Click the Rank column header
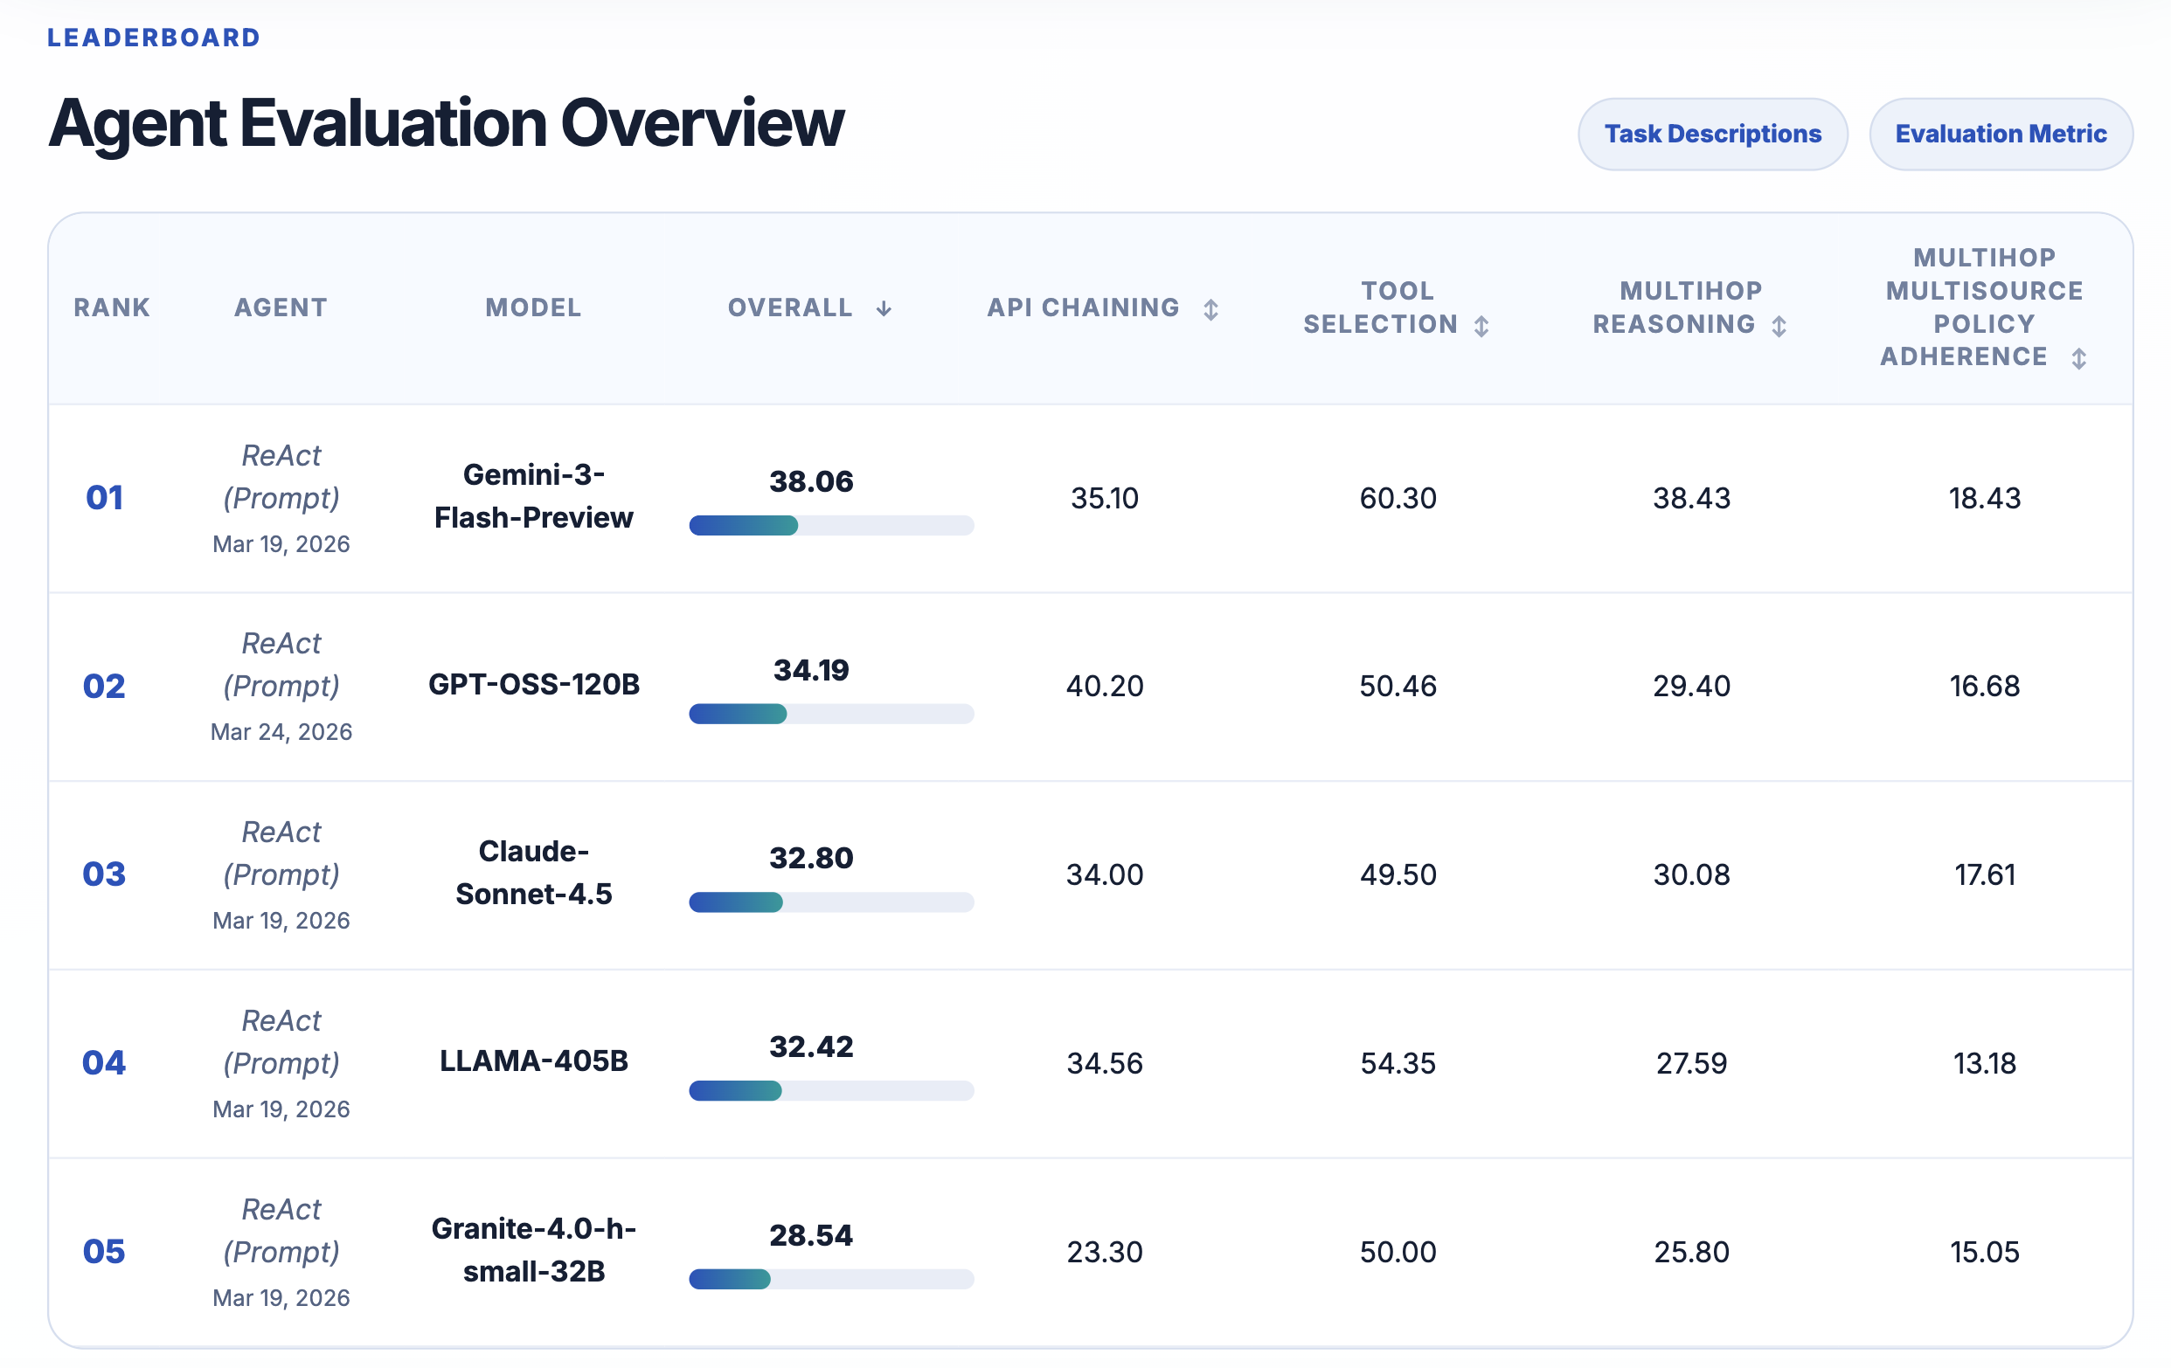The height and width of the screenshot is (1368, 2171). coord(112,308)
